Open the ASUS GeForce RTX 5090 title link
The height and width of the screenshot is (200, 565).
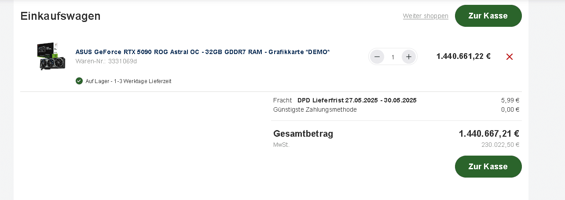pyautogui.click(x=202, y=52)
